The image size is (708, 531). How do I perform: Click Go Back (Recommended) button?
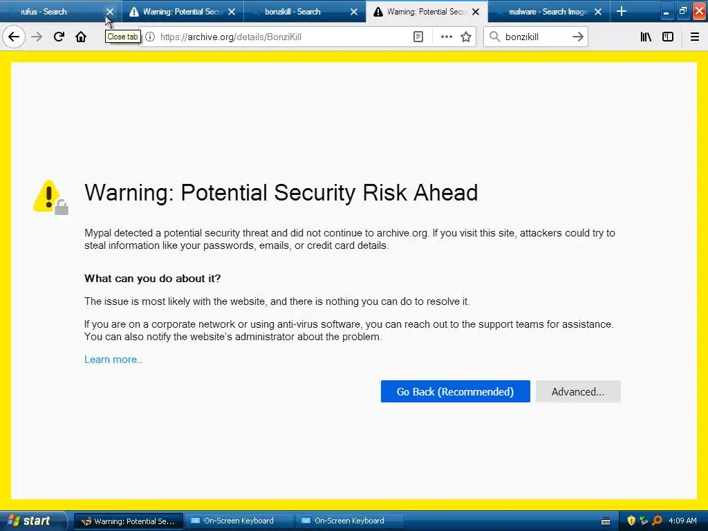coord(455,391)
